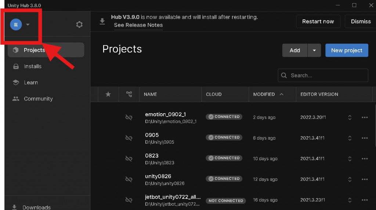Click CONNECTED badge for project 0905
The height and width of the screenshot is (210, 376).
224,137
